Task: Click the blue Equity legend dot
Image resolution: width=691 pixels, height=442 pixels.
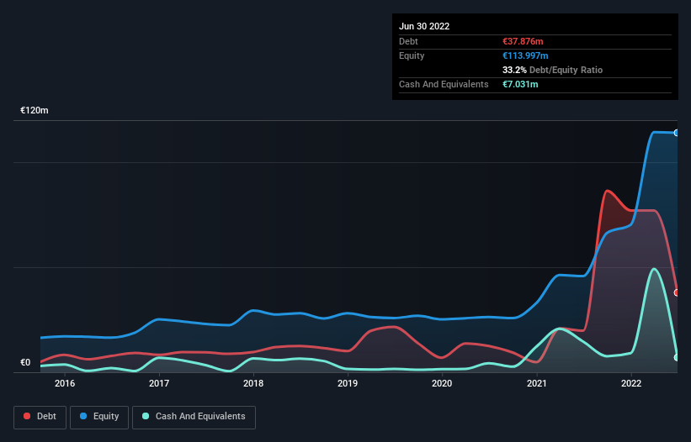Action: coord(83,416)
